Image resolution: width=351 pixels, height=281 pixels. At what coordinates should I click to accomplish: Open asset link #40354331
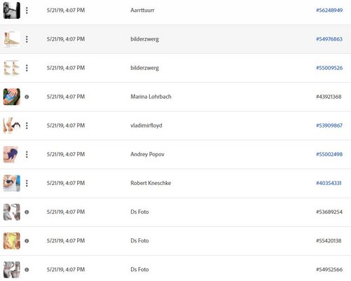pyautogui.click(x=329, y=183)
